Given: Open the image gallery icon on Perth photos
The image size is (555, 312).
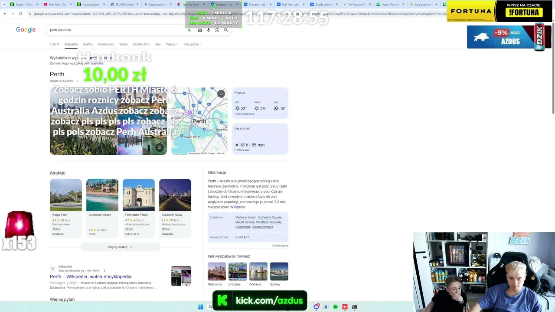Looking at the screenshot, I should point(160,148).
